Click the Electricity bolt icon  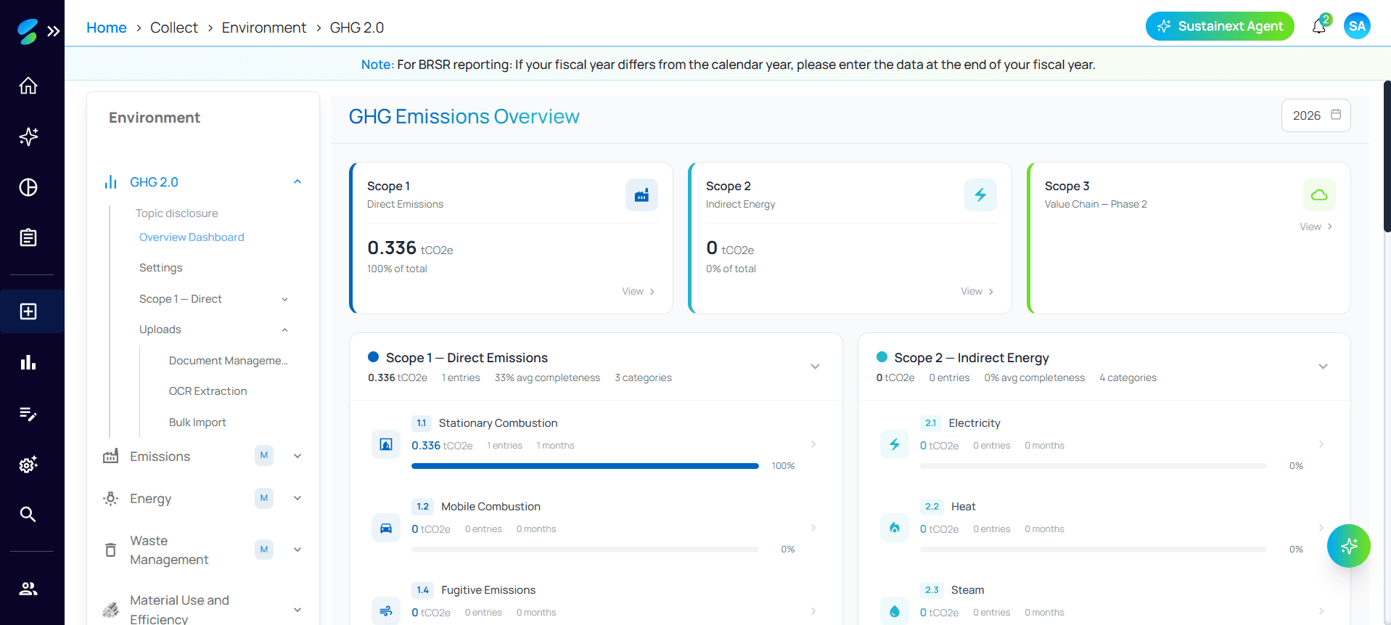pos(895,444)
